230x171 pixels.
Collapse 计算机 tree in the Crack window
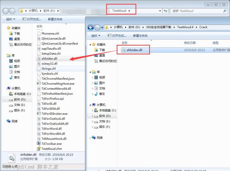pos(90,105)
